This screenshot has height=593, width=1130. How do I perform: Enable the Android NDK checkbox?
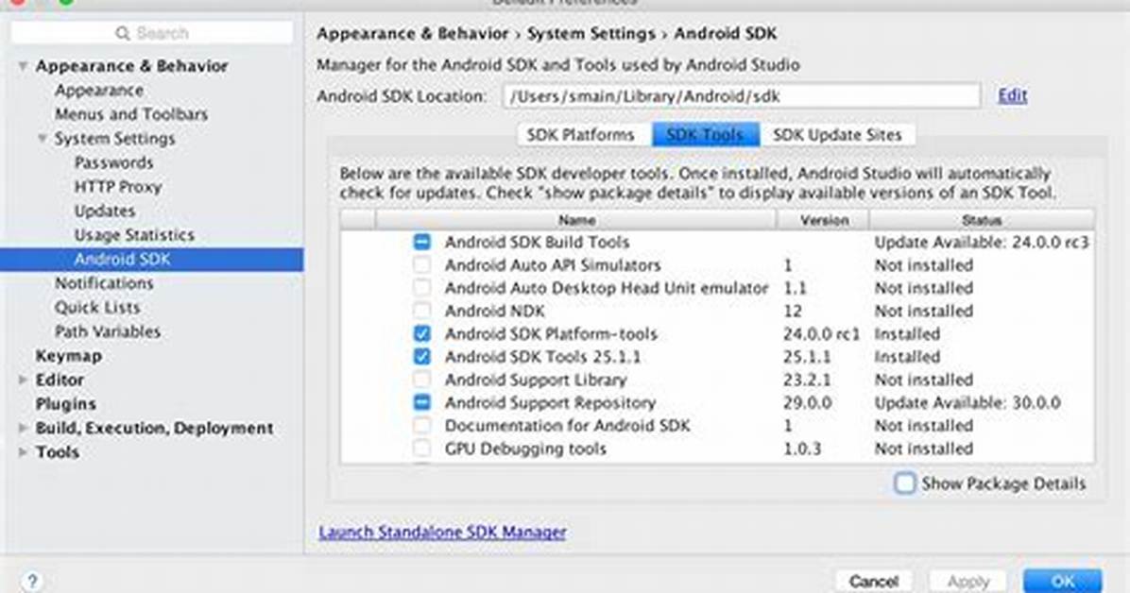click(421, 311)
